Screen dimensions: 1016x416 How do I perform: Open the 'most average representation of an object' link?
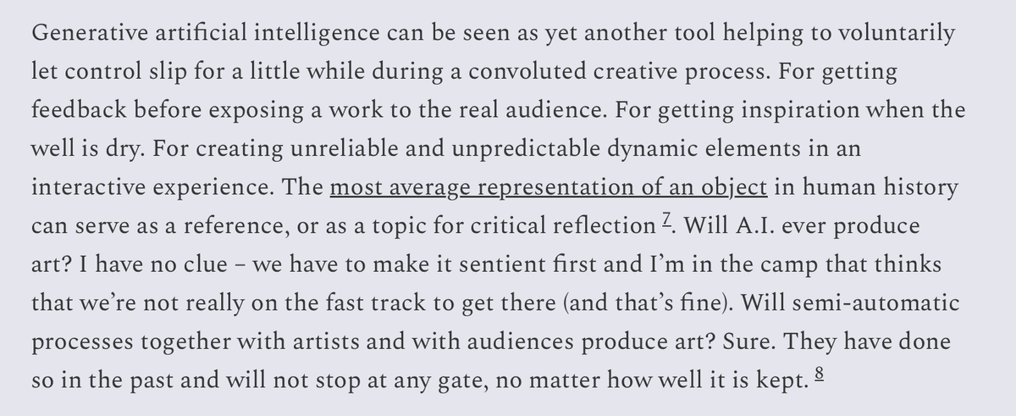549,187
